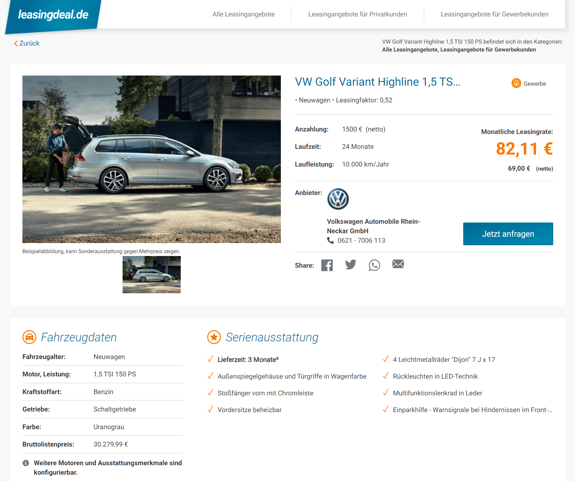Click the Uranograu color value
Viewport: 575px width, 481px height.
[109, 427]
